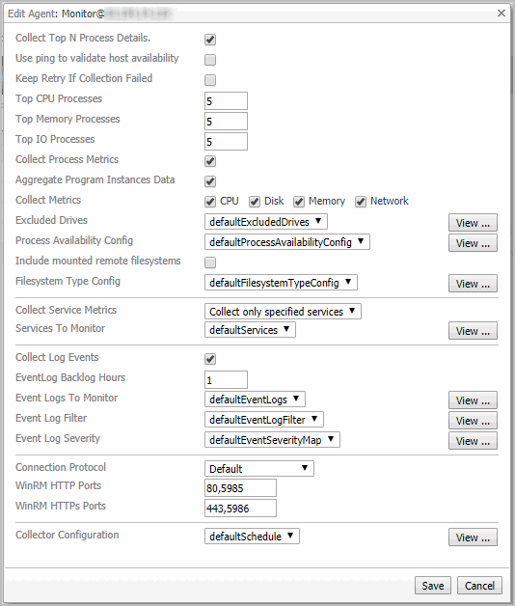Uncheck Collect Top N Process Details

[x=210, y=40]
